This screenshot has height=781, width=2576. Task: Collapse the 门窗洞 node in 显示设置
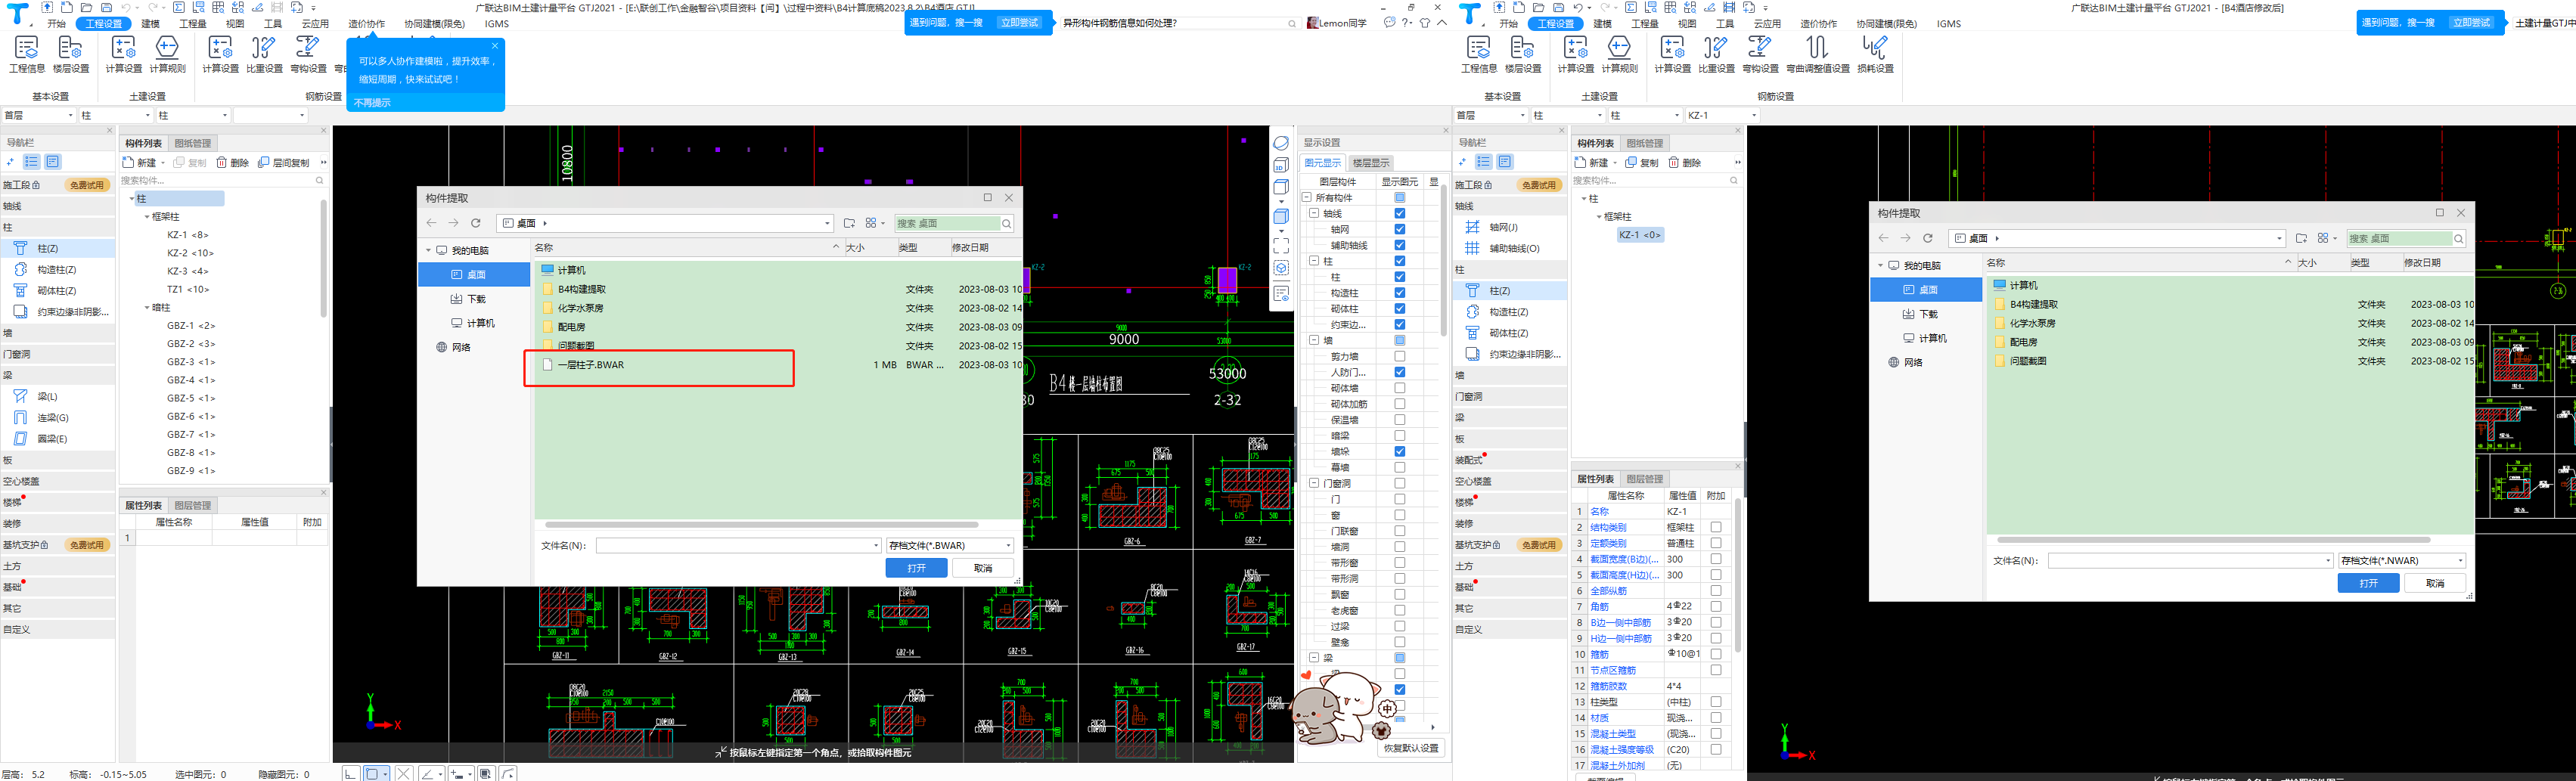[1315, 483]
